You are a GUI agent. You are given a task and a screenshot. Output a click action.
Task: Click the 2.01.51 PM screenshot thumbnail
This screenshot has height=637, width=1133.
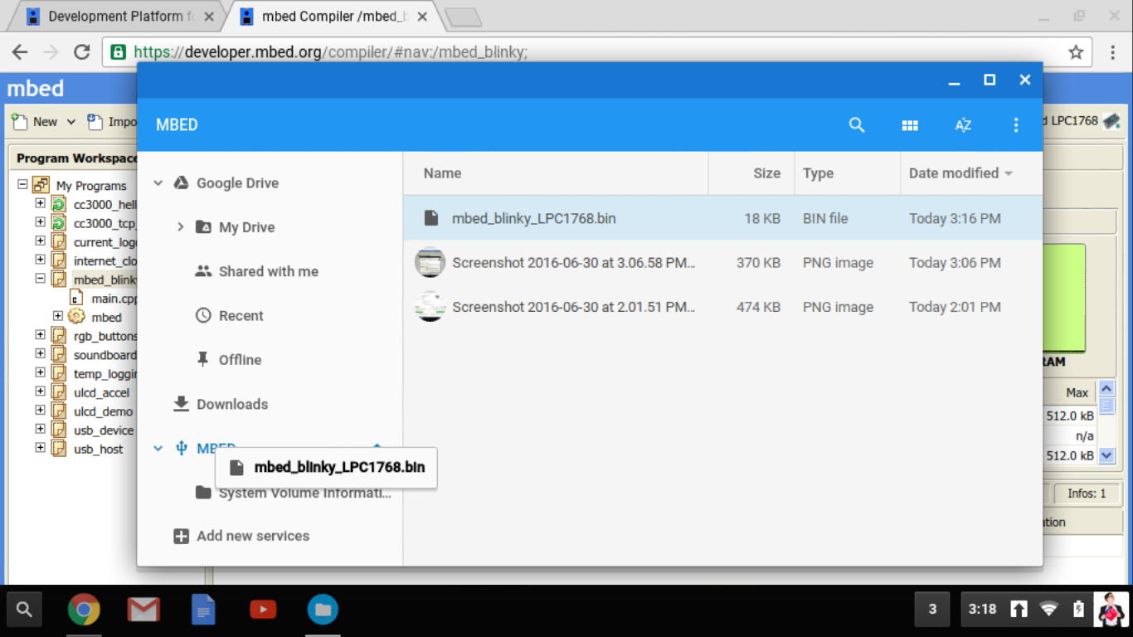[430, 307]
